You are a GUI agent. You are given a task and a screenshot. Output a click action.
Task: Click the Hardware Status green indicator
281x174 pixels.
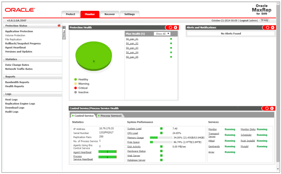pos(161,151)
